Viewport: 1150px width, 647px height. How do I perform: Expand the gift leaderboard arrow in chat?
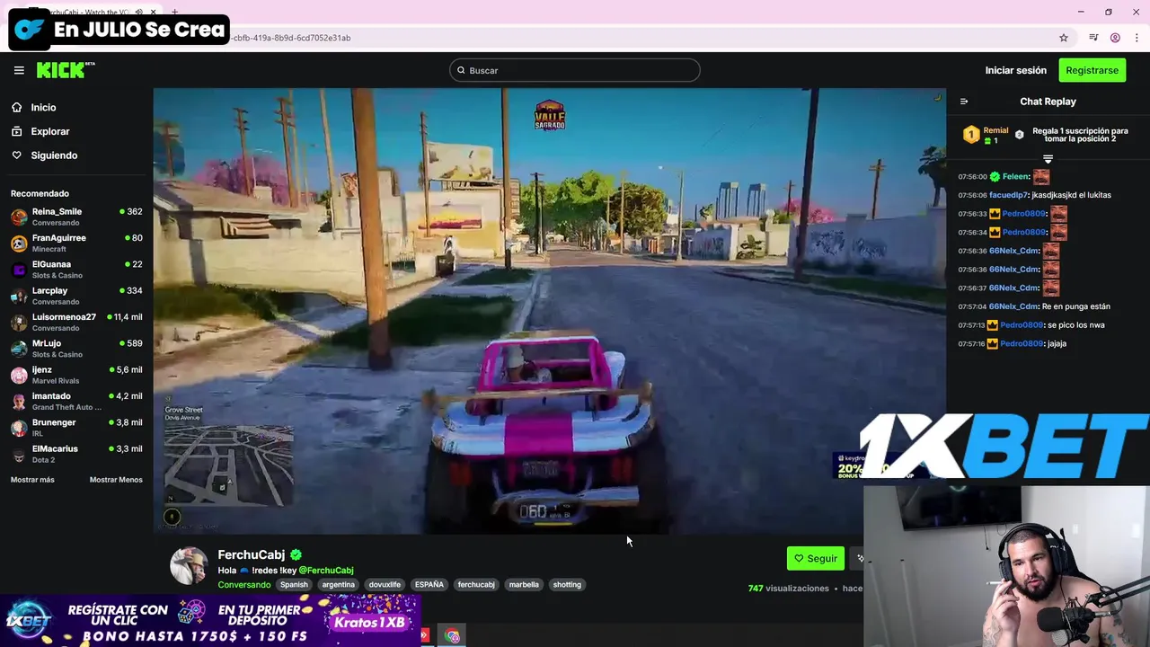(x=1048, y=159)
